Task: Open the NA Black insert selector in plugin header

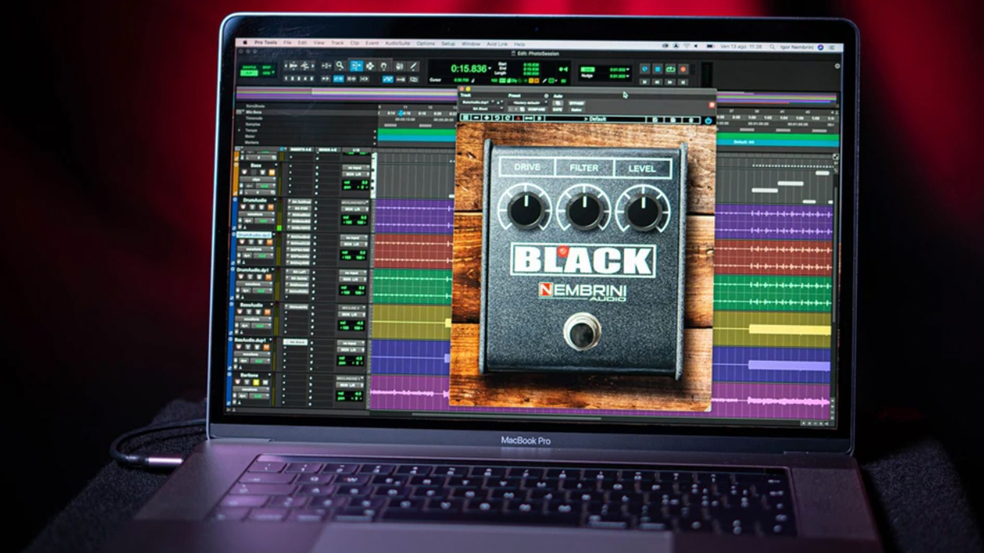Action: 480,109
